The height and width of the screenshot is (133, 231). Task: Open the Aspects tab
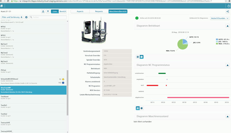(80, 11)
